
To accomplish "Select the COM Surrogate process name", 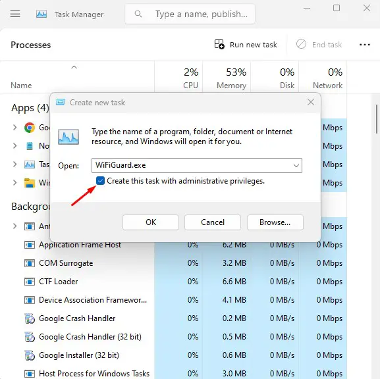I will coord(66,263).
